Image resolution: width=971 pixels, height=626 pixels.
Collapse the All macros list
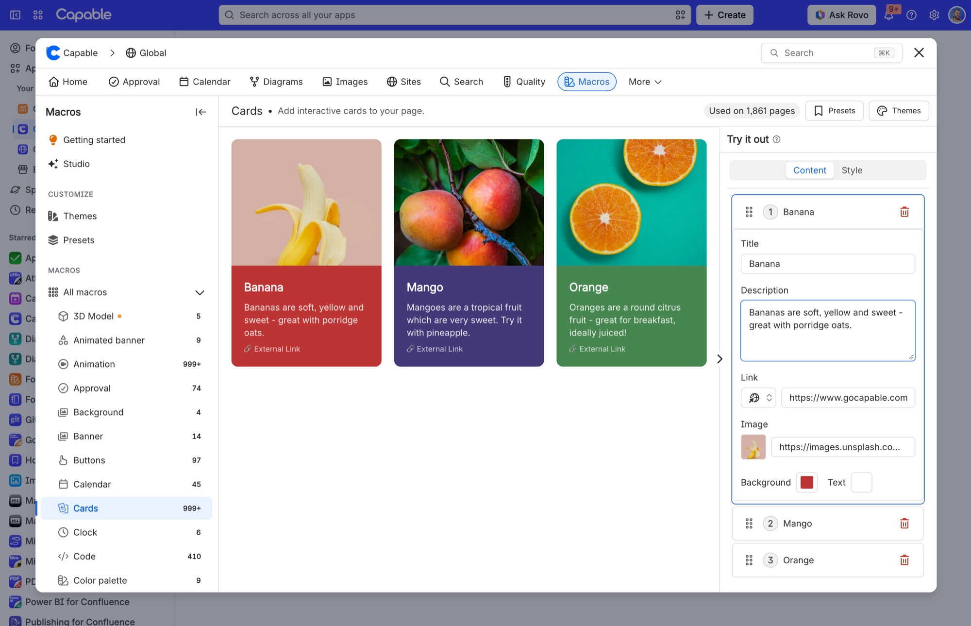200,292
